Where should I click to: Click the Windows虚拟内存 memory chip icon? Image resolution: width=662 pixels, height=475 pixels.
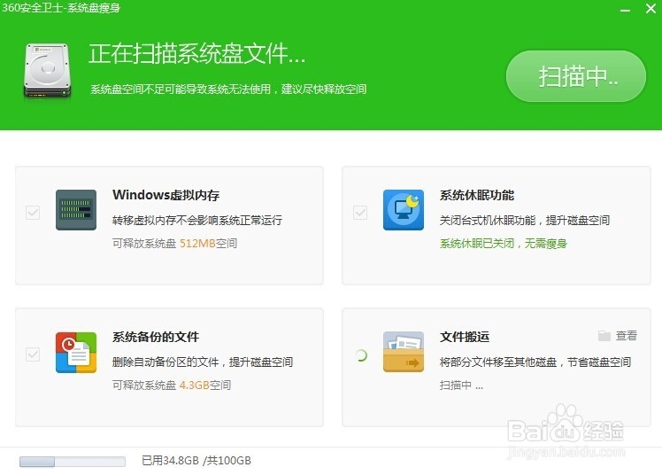[x=76, y=210]
